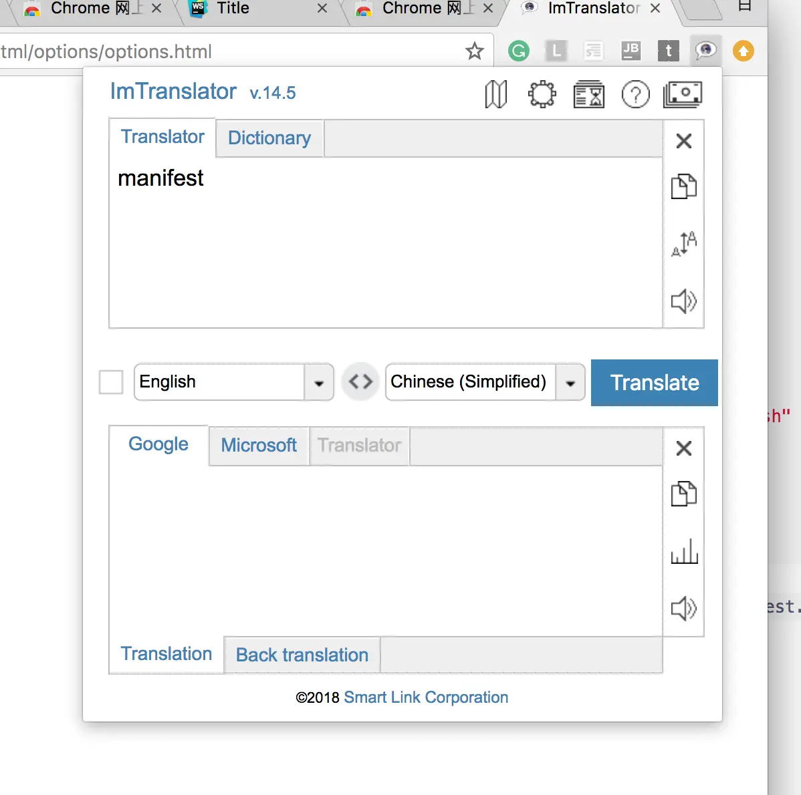
Task: Click the donate money icon
Action: pos(683,94)
